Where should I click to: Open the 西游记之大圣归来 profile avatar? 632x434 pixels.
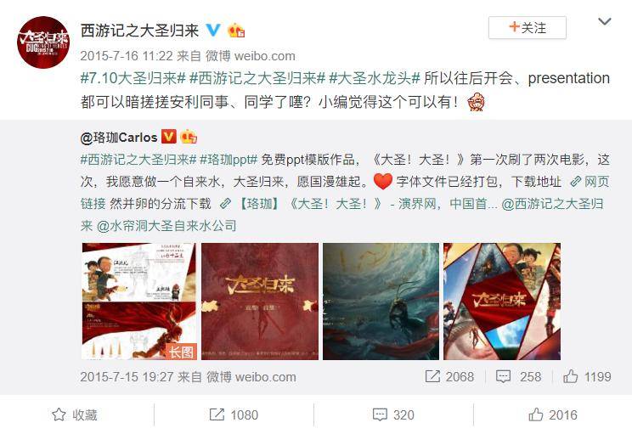[x=43, y=42]
